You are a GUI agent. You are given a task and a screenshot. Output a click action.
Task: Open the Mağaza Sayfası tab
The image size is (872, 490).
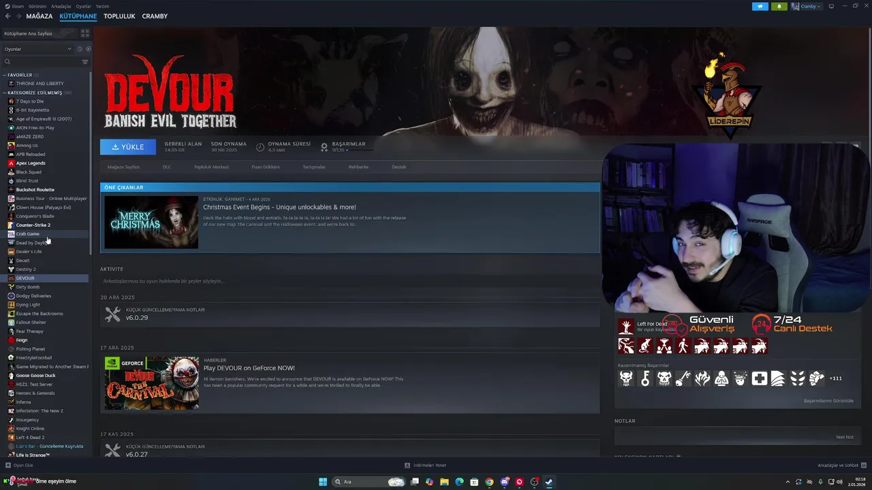point(123,167)
